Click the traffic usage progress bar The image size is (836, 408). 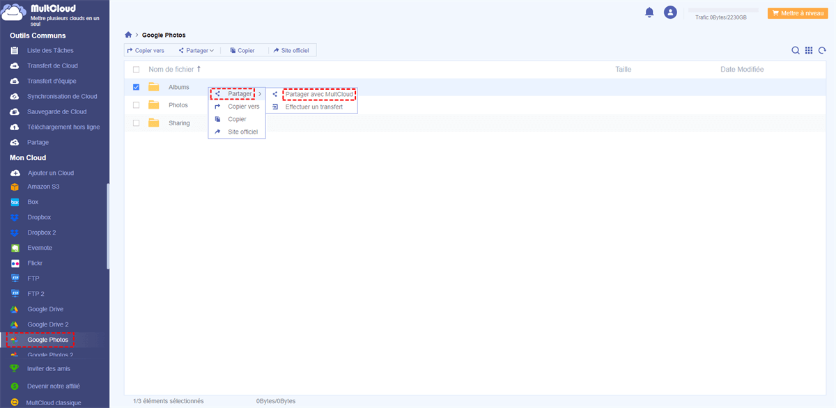(723, 10)
